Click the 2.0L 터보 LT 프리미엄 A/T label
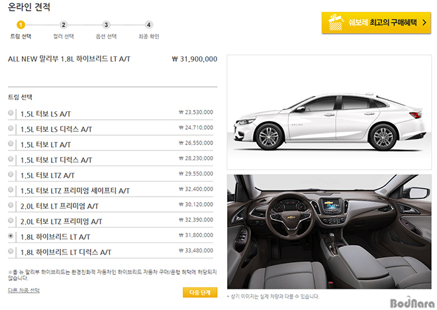This screenshot has width=437, height=310. pyautogui.click(x=60, y=206)
